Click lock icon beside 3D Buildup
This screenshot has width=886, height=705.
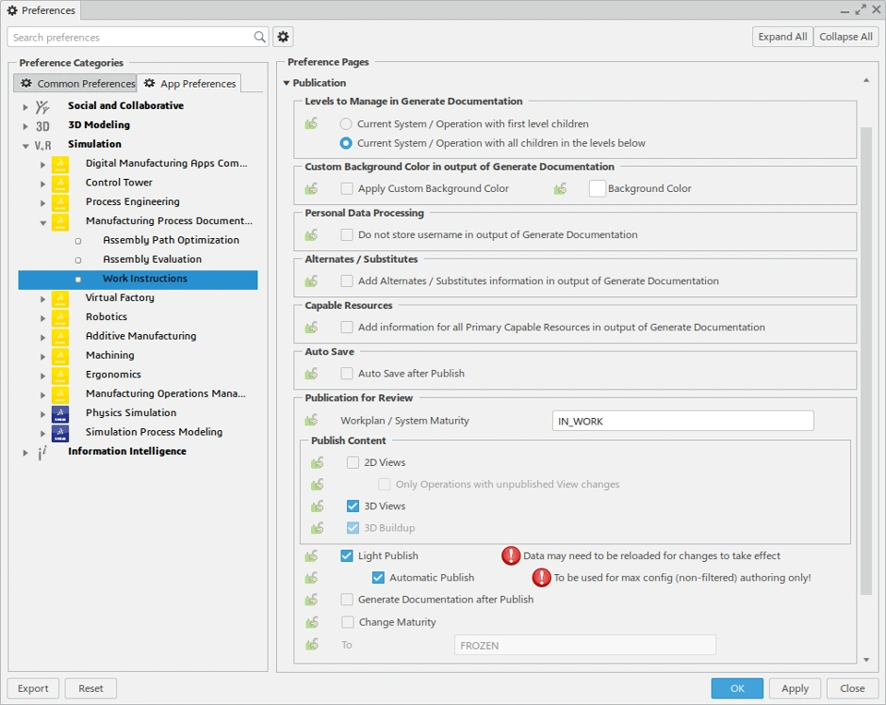[317, 528]
